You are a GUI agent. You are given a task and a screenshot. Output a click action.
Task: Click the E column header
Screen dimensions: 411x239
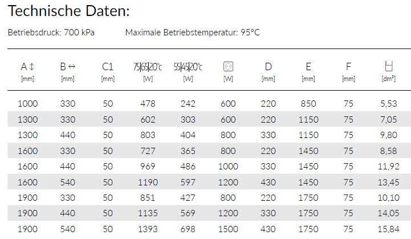(308, 67)
